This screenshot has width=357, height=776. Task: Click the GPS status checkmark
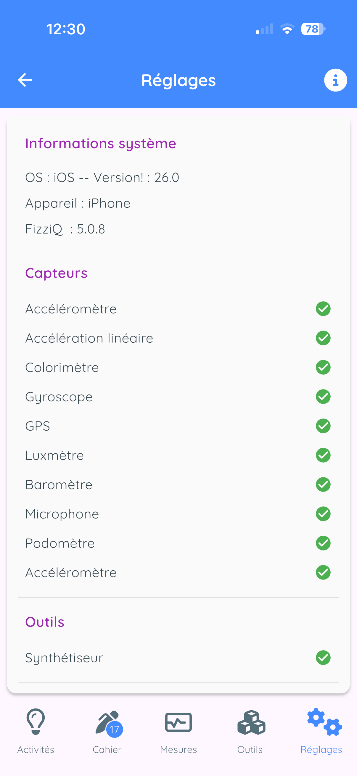pos(323,426)
